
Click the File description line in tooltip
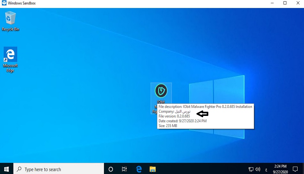pos(205,107)
